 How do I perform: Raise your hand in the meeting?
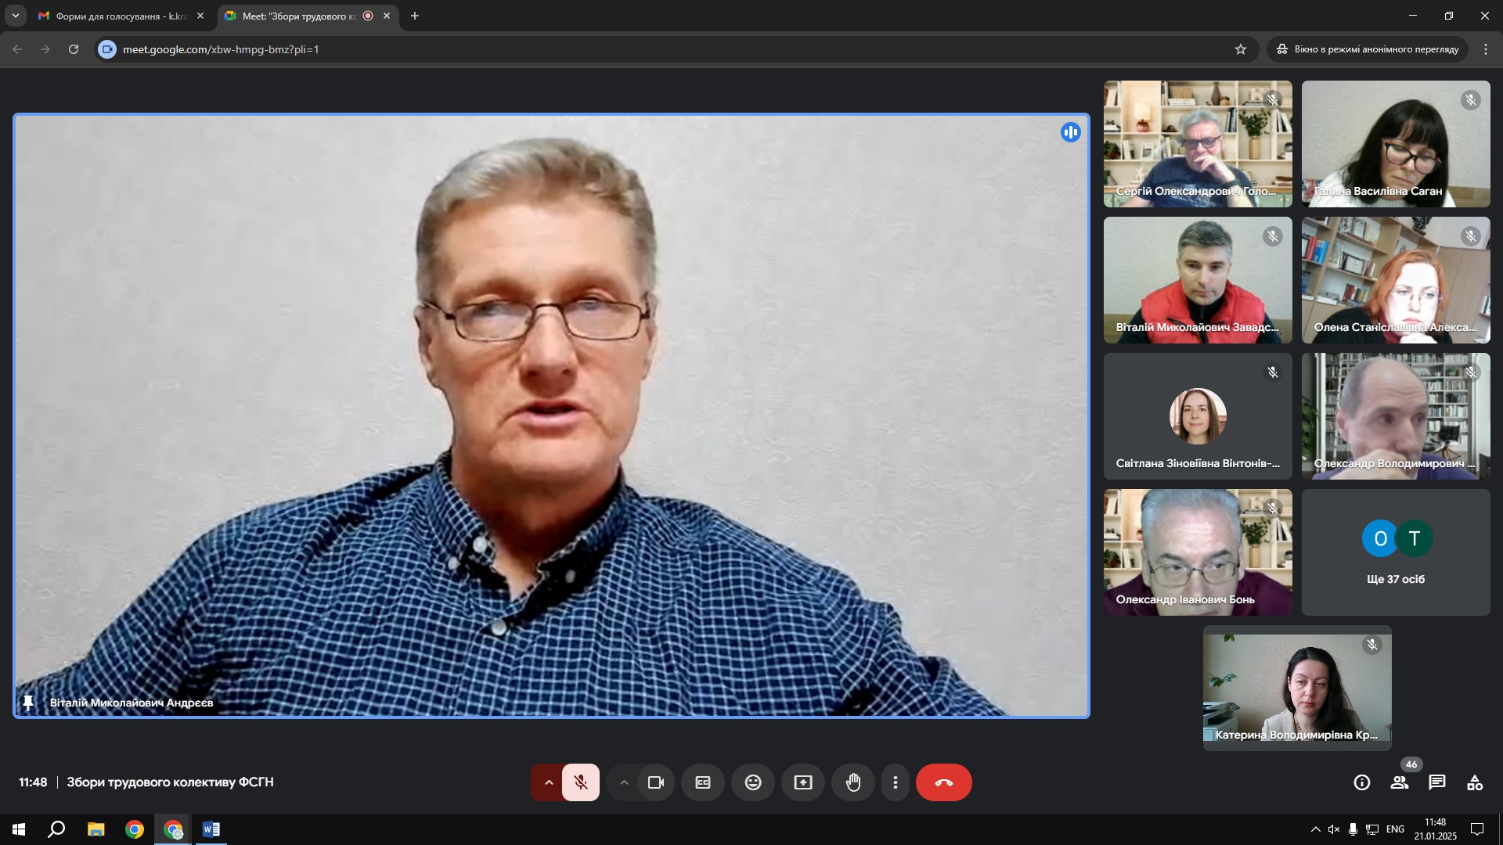pos(853,782)
